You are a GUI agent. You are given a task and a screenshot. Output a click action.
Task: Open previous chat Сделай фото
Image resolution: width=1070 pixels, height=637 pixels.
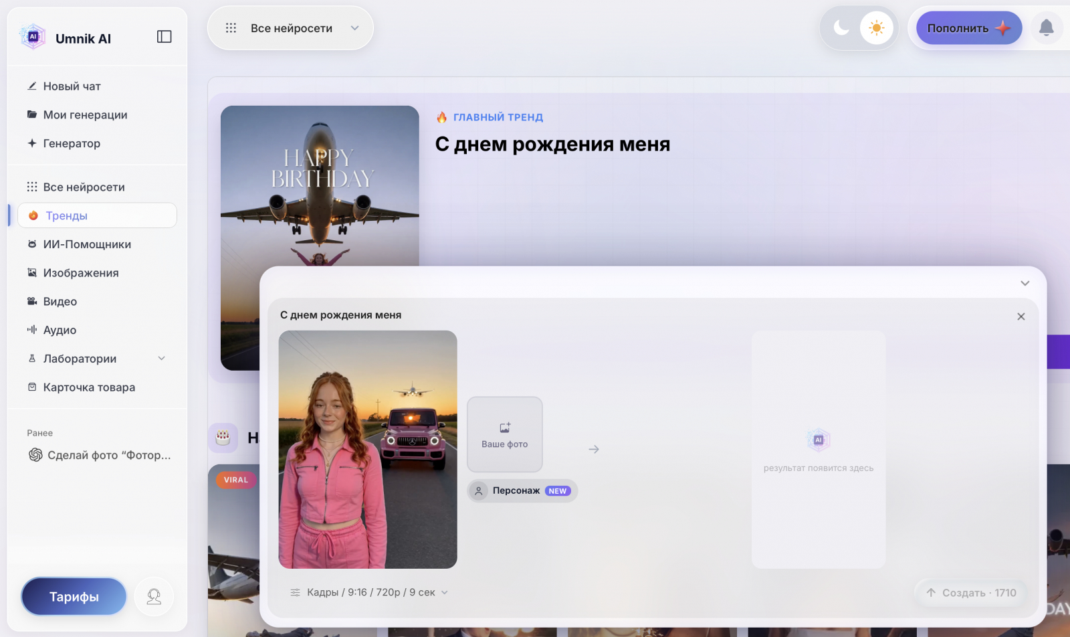(100, 455)
